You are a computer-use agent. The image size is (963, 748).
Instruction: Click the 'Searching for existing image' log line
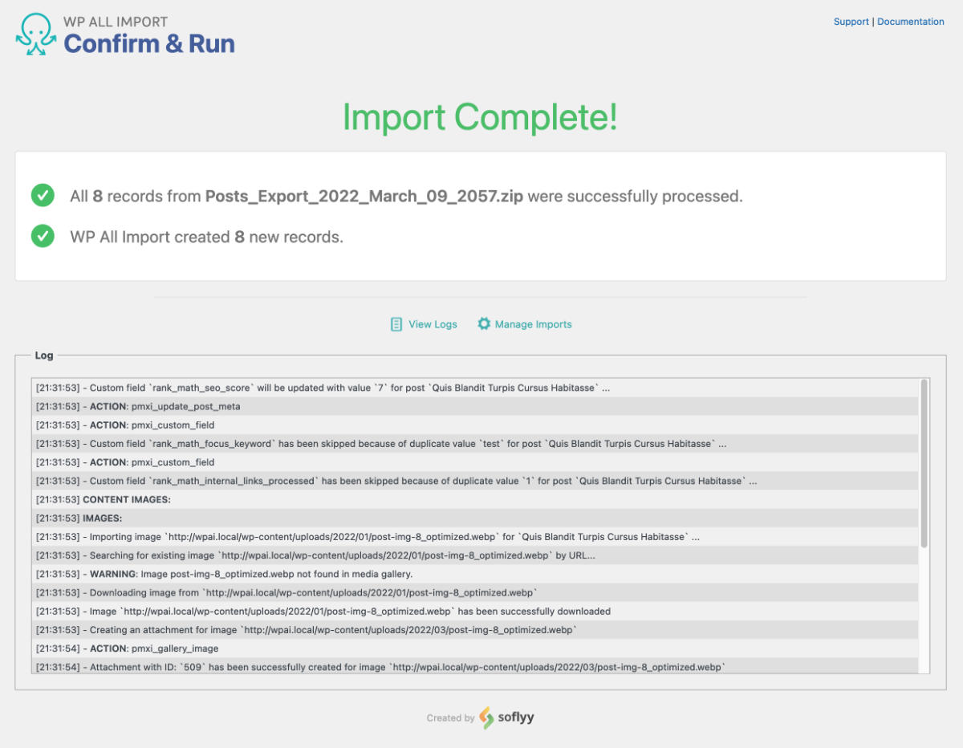(x=475, y=555)
